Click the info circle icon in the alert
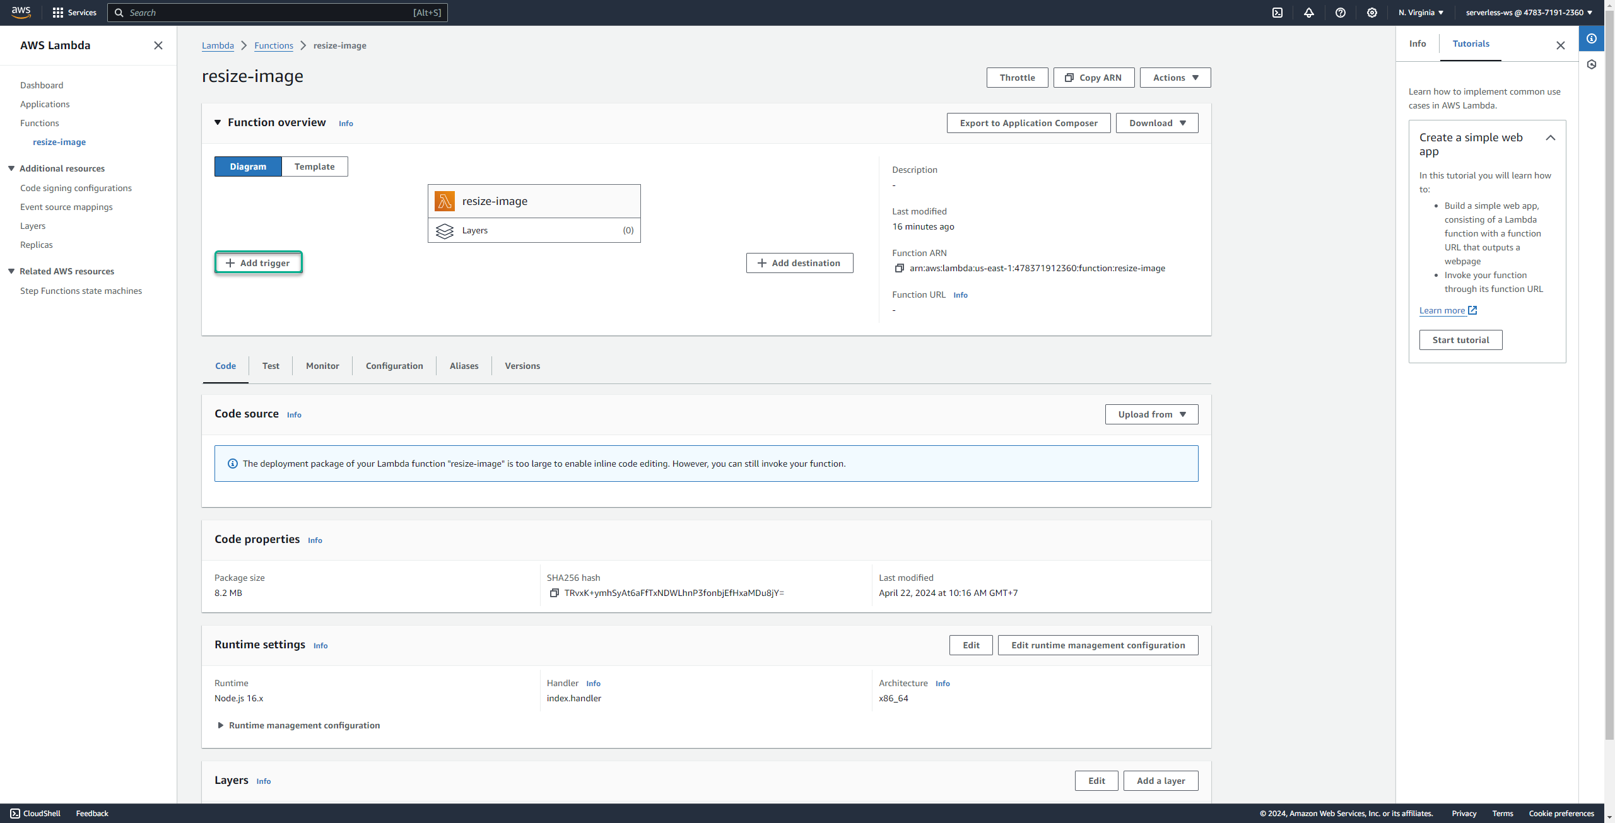This screenshot has width=1615, height=823. (x=232, y=464)
